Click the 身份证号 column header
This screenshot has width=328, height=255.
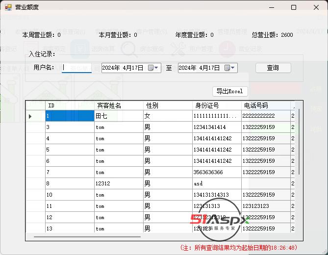(x=217, y=105)
